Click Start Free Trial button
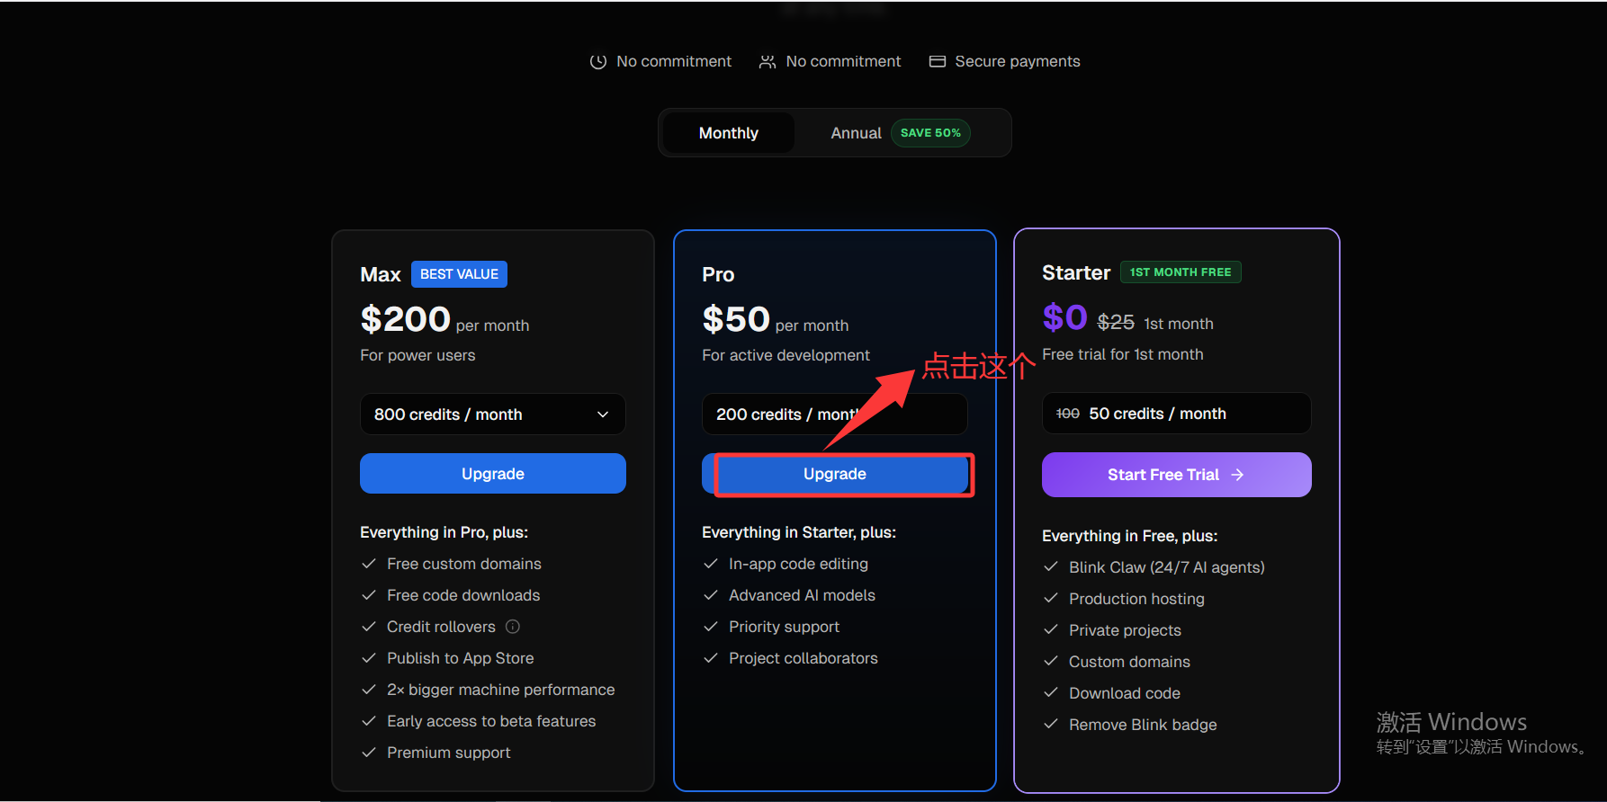The height and width of the screenshot is (802, 1607). click(1177, 475)
